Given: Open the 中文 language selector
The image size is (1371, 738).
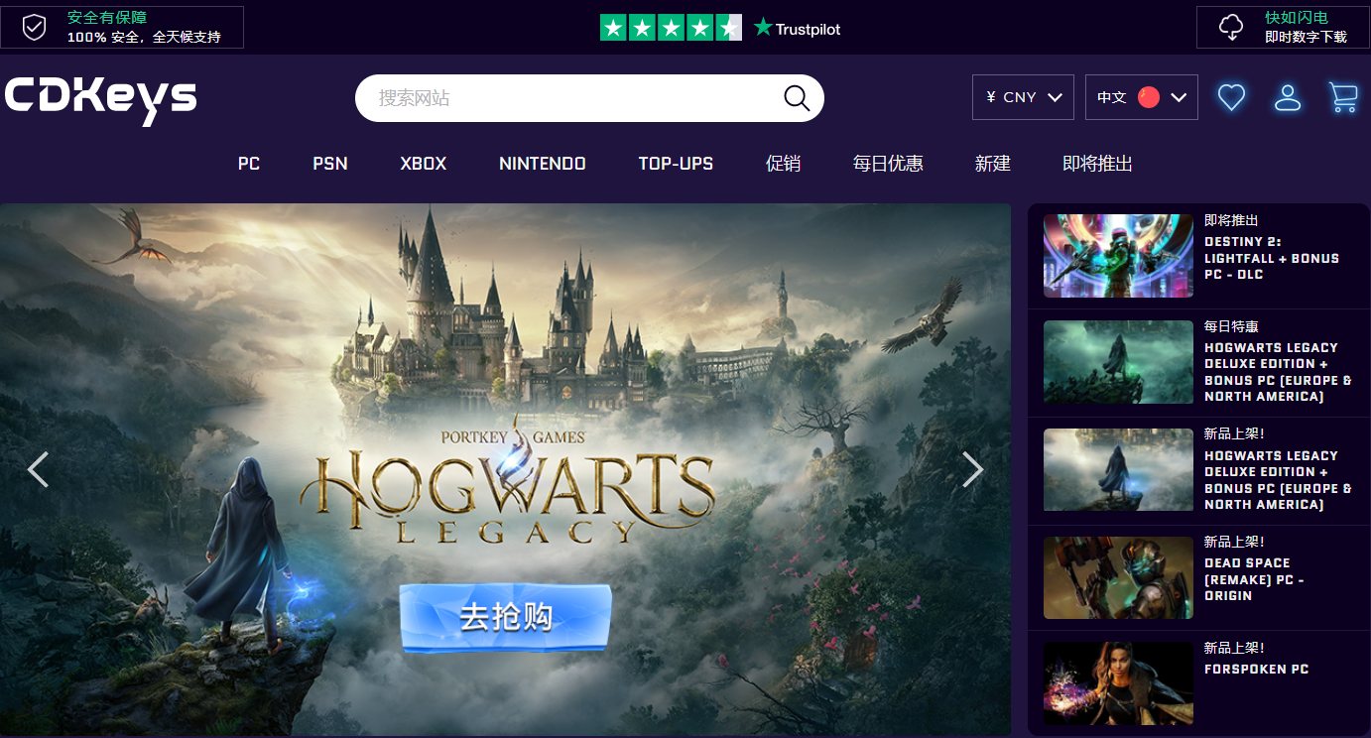Looking at the screenshot, I should coord(1141,97).
